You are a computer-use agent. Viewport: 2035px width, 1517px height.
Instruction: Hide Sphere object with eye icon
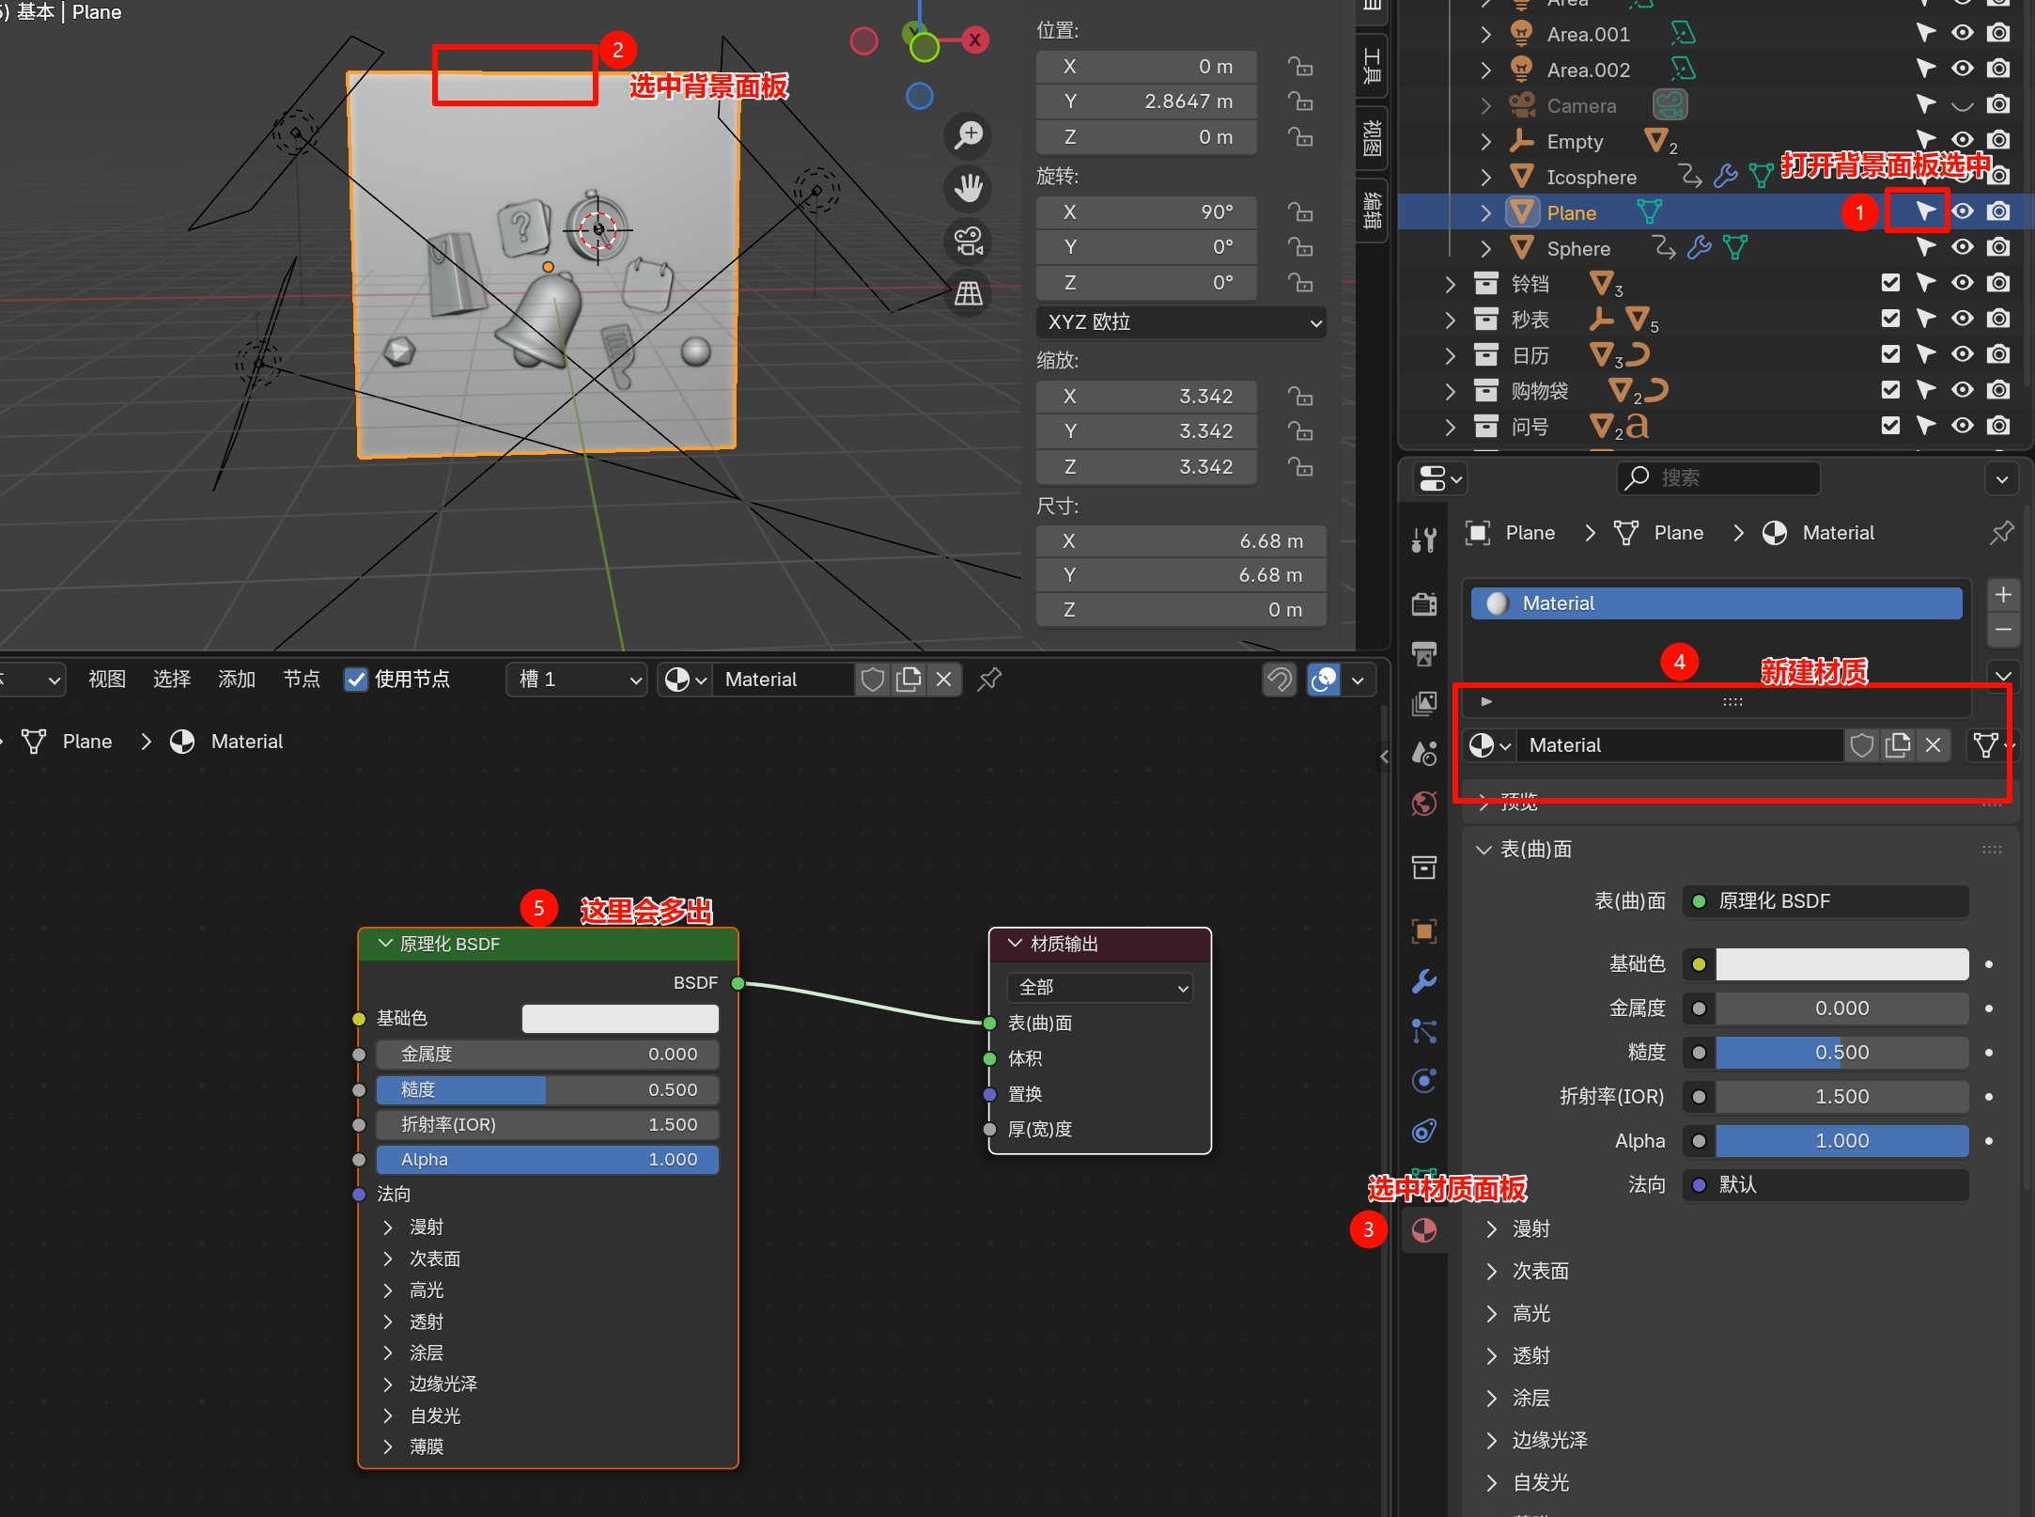click(x=1963, y=247)
